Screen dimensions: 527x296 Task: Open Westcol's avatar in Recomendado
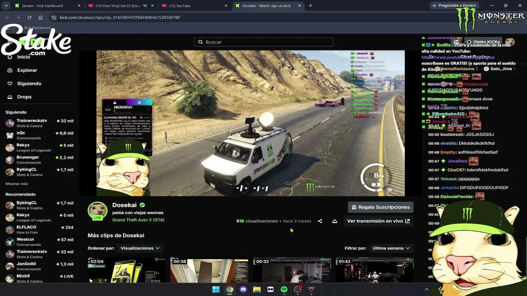(10, 242)
